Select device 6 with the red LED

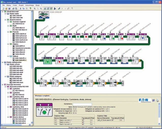coord(86,37)
